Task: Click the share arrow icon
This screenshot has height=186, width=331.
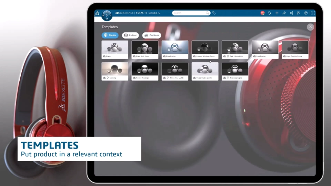Action: click(x=284, y=13)
